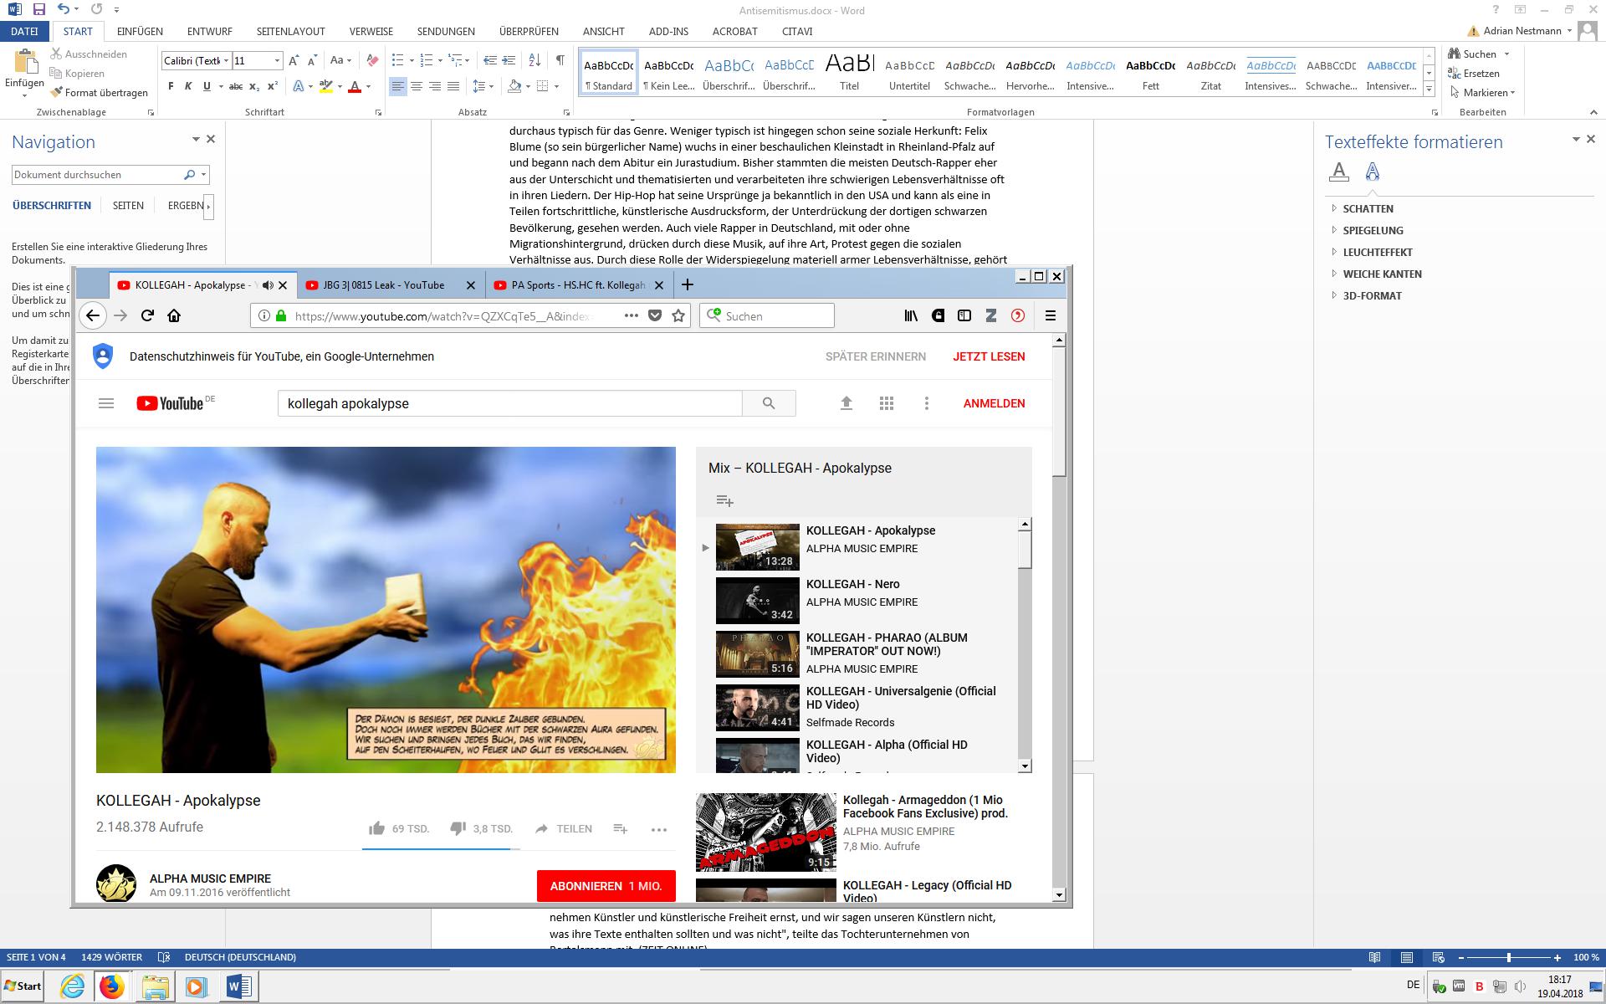This screenshot has width=1606, height=1004.
Task: Select SEITEN in Navigation pane
Action: [128, 205]
